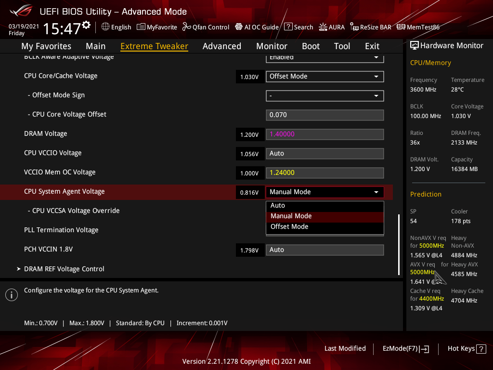Edit CPU VCCIO Voltage Auto field

[325, 154]
